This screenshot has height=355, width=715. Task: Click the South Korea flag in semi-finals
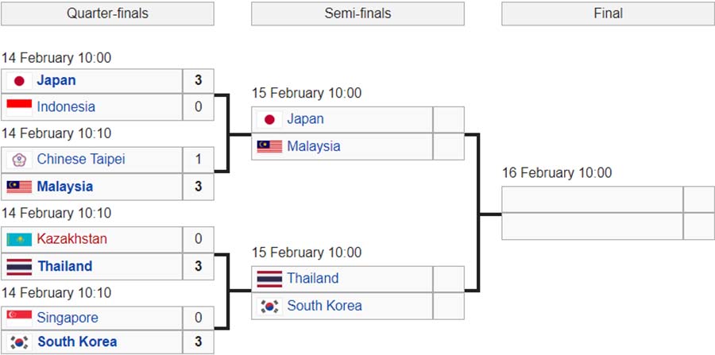269,307
